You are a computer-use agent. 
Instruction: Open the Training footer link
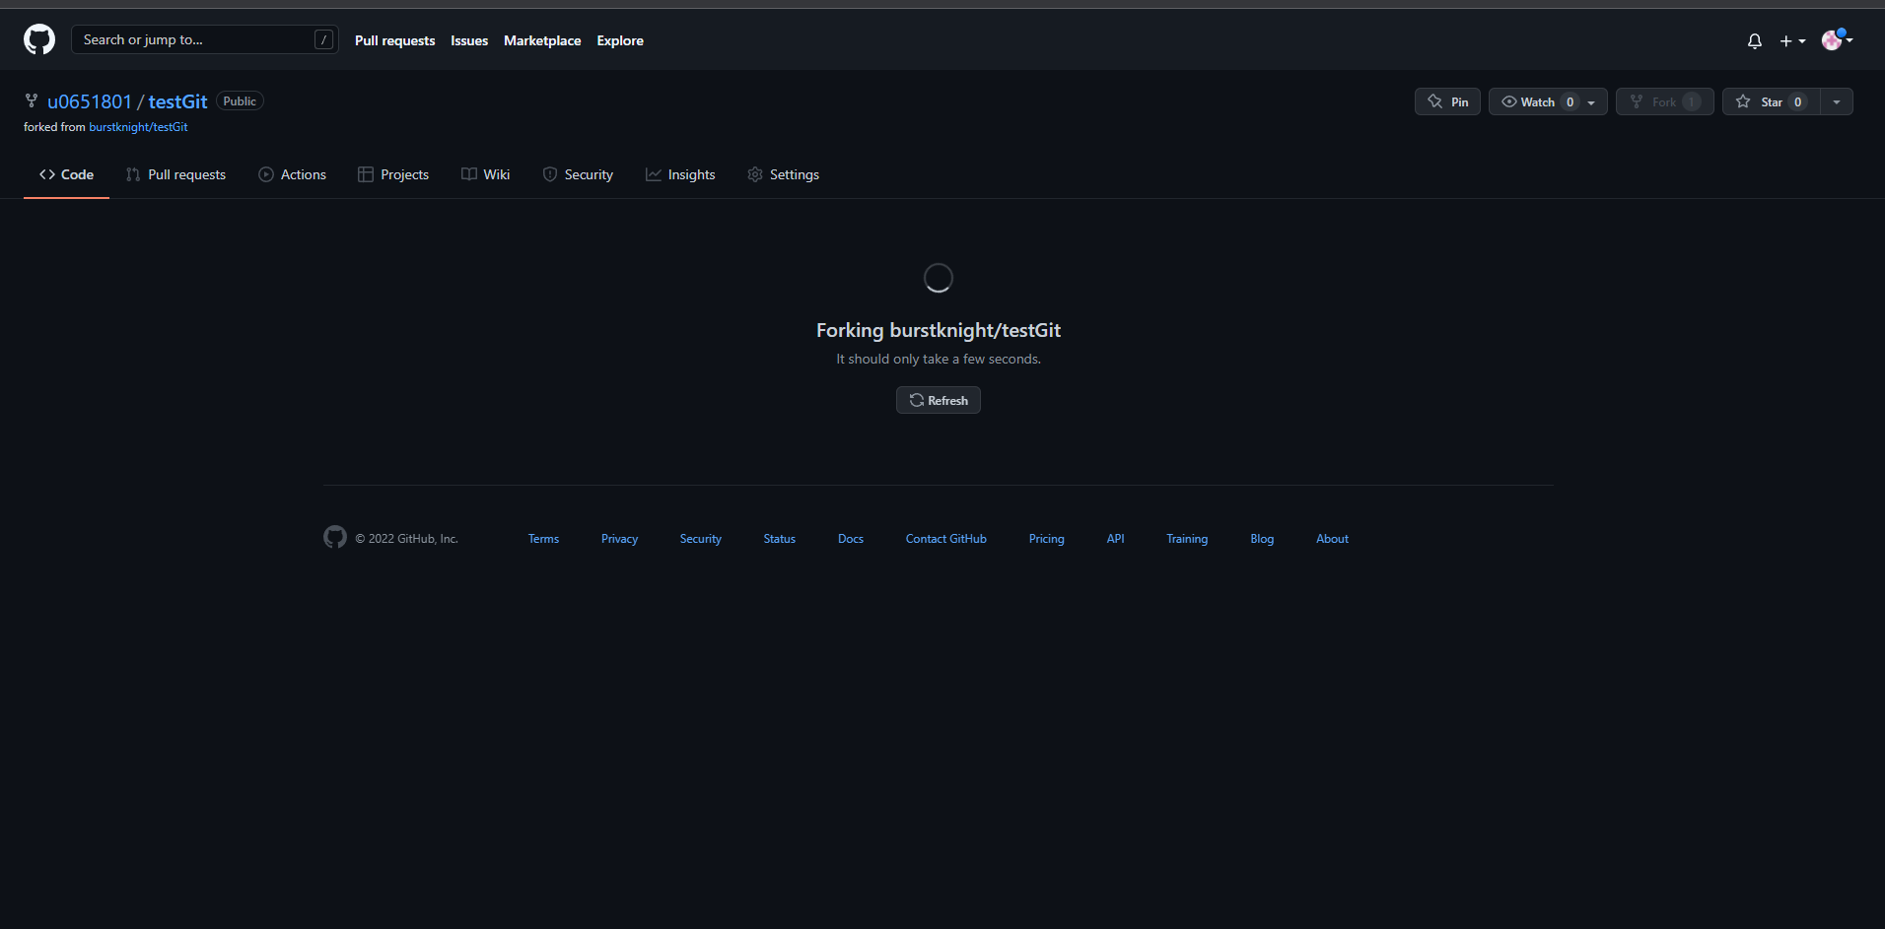tap(1187, 539)
